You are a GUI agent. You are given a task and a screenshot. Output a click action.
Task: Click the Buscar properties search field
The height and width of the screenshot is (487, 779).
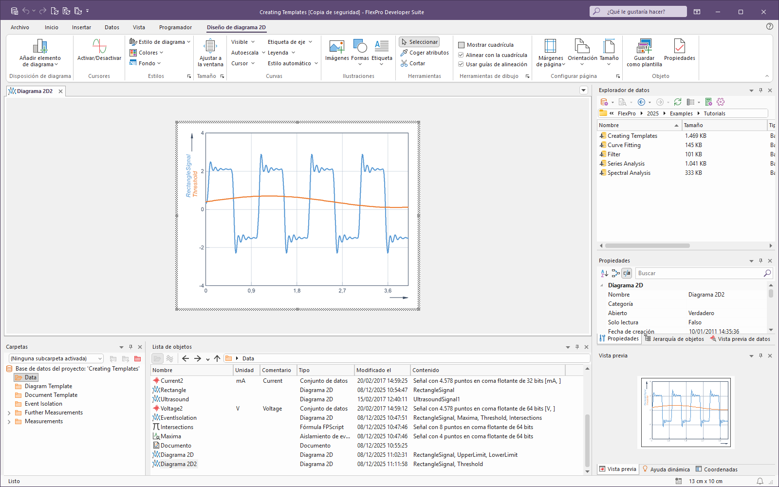(x=699, y=273)
